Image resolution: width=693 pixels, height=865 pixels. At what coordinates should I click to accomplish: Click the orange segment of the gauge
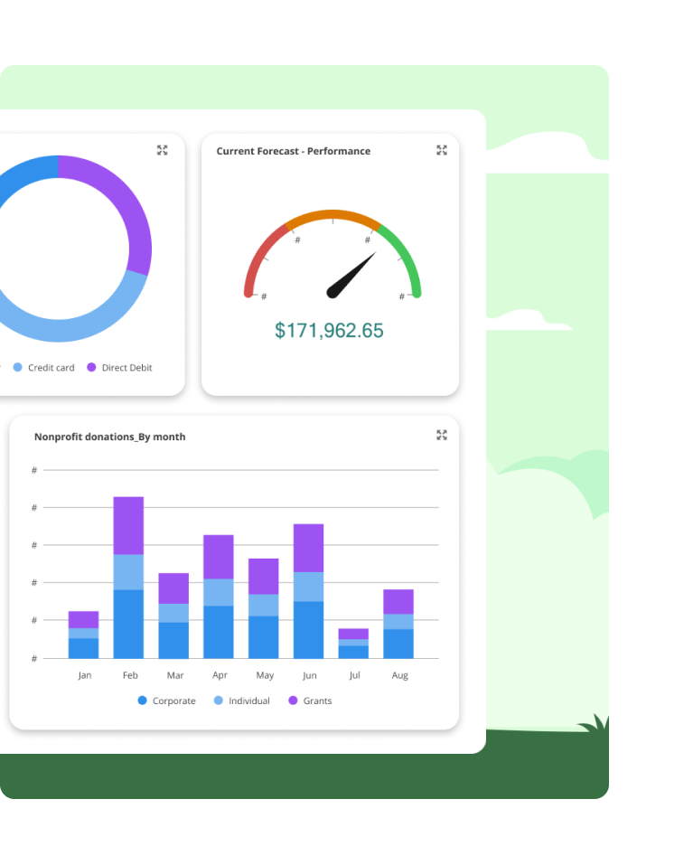[332, 214]
